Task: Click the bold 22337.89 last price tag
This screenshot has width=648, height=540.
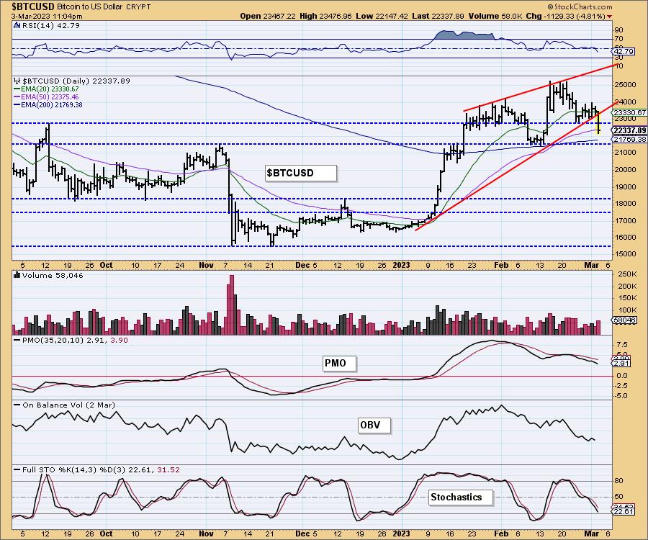Action: coord(629,130)
